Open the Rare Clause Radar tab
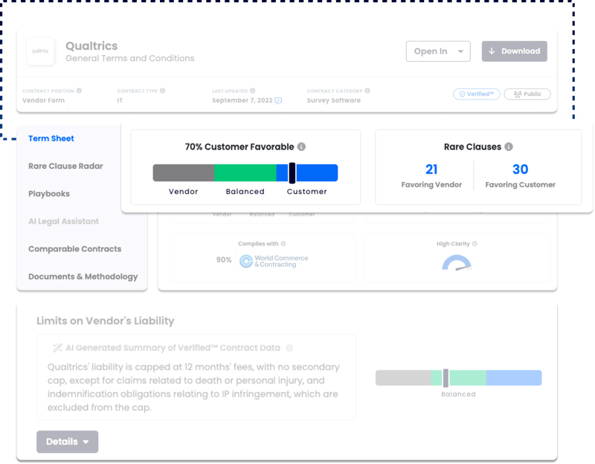 (65, 166)
